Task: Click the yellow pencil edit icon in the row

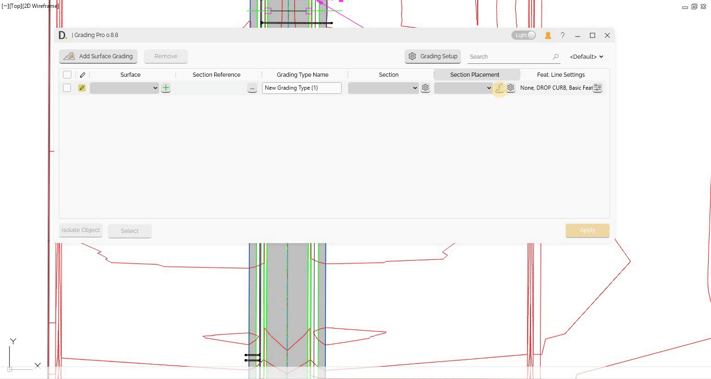Action: (x=82, y=88)
